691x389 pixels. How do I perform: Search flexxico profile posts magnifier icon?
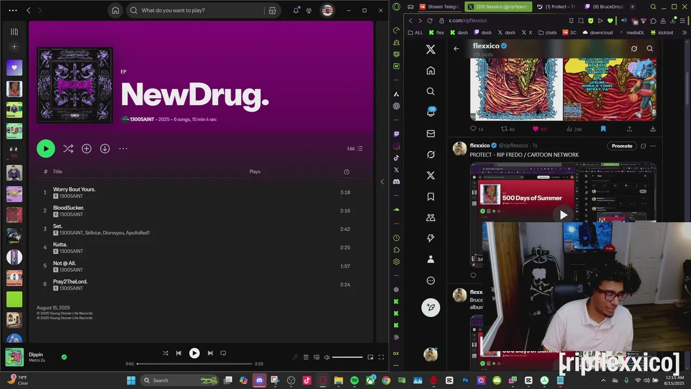tap(649, 49)
